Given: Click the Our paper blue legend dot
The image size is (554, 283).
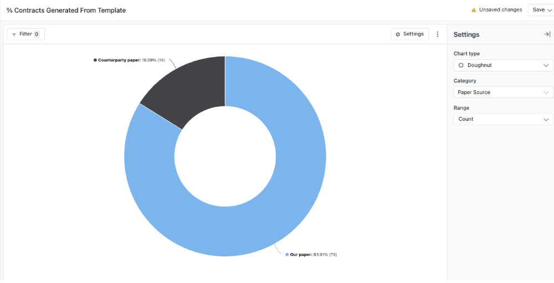Looking at the screenshot, I should 287,255.
